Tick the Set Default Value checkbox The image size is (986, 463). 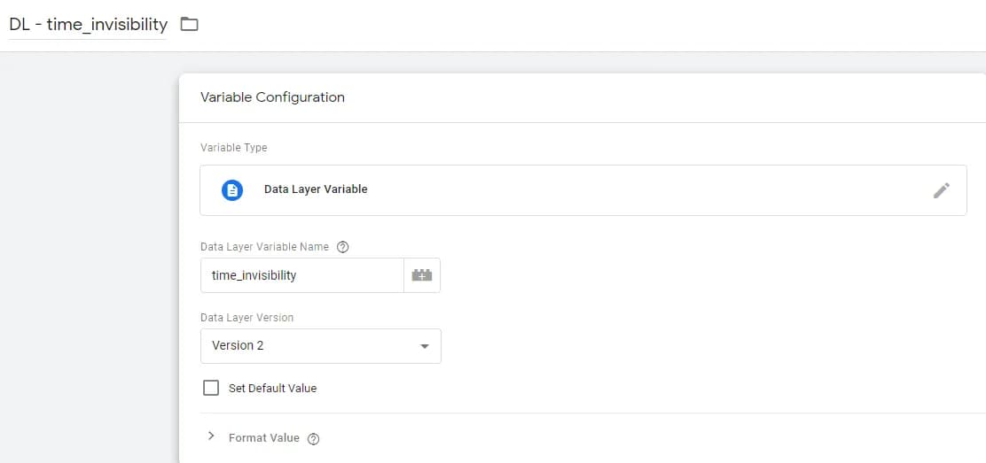pos(211,388)
